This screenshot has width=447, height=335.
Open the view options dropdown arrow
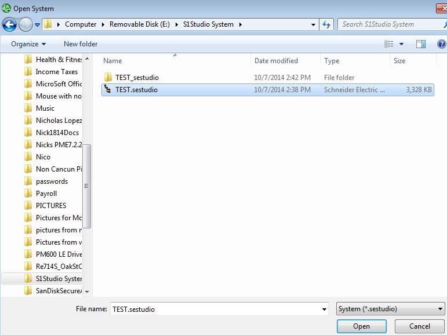pos(401,44)
